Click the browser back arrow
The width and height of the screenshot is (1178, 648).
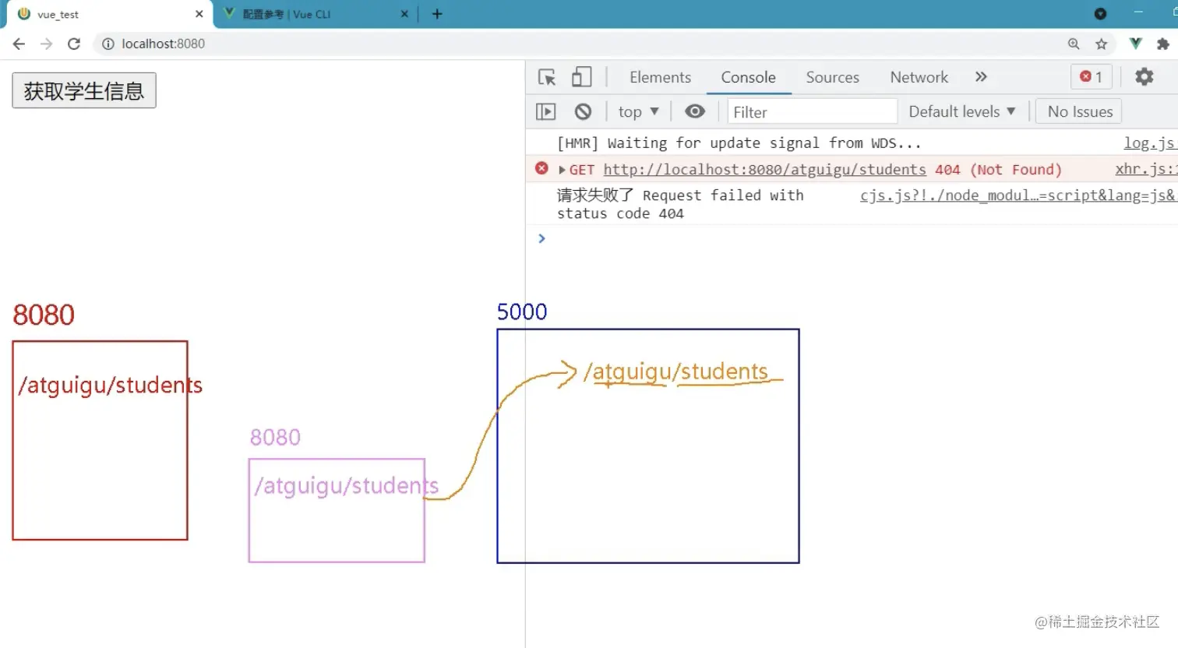coord(19,44)
